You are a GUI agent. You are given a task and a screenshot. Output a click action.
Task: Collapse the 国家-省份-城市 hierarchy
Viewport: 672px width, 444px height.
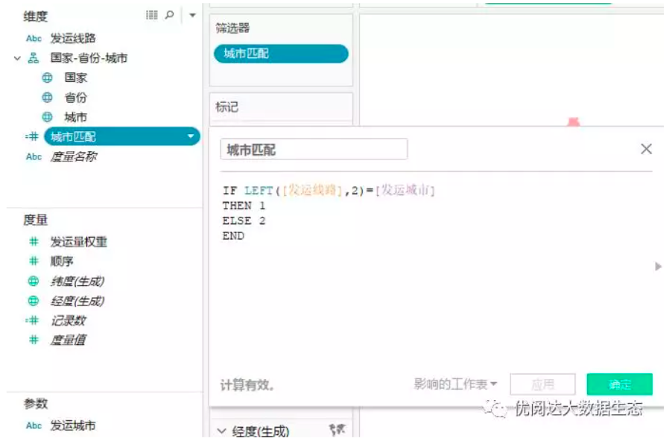point(17,58)
